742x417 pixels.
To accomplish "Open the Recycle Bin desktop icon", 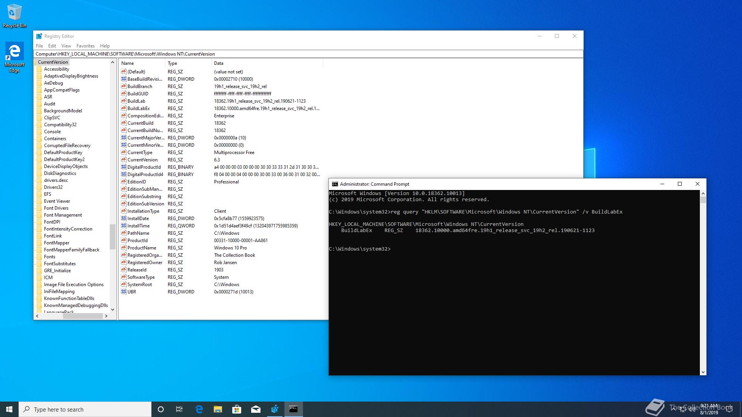I will (15, 16).
